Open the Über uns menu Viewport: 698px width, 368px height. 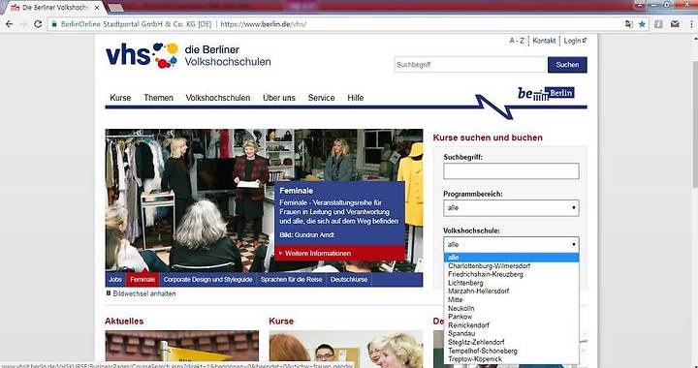click(x=278, y=98)
